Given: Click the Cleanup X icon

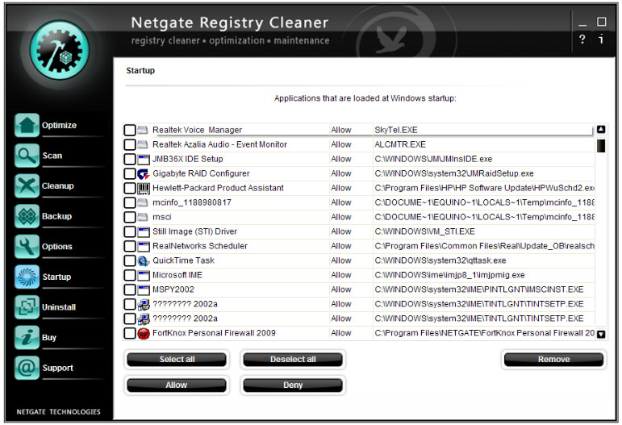Looking at the screenshot, I should click(x=27, y=185).
